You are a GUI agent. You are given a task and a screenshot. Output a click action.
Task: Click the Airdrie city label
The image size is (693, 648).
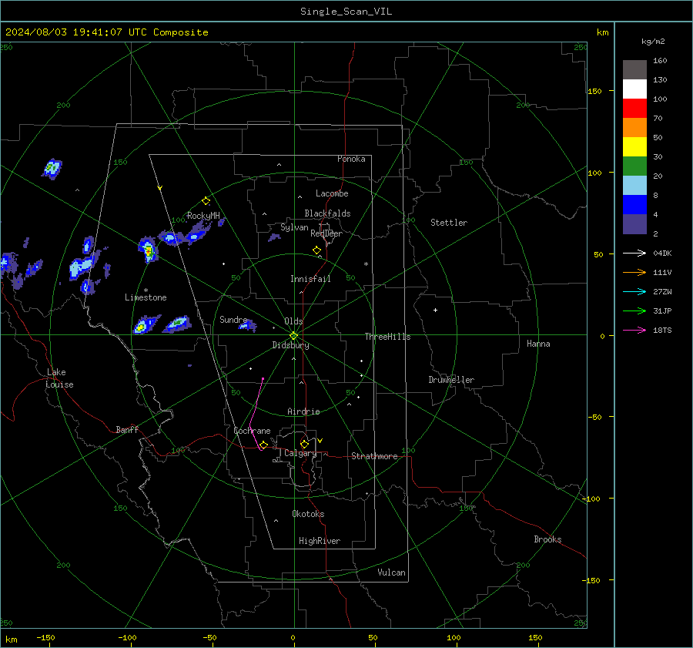303,411
